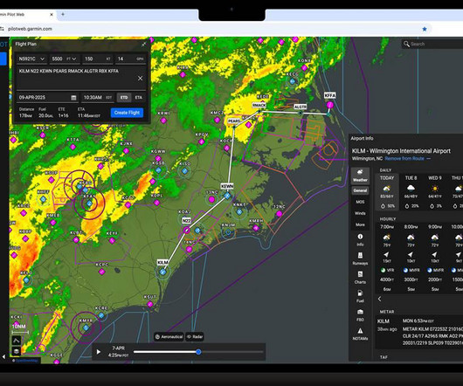463x386 pixels.
Task: Select the MOS weather tab
Action: (360, 202)
